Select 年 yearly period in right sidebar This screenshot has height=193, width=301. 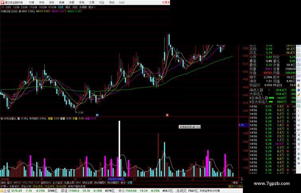299,163
